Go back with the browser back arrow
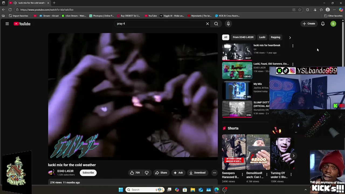Screen dimensions: 345x194 tap(4, 10)
